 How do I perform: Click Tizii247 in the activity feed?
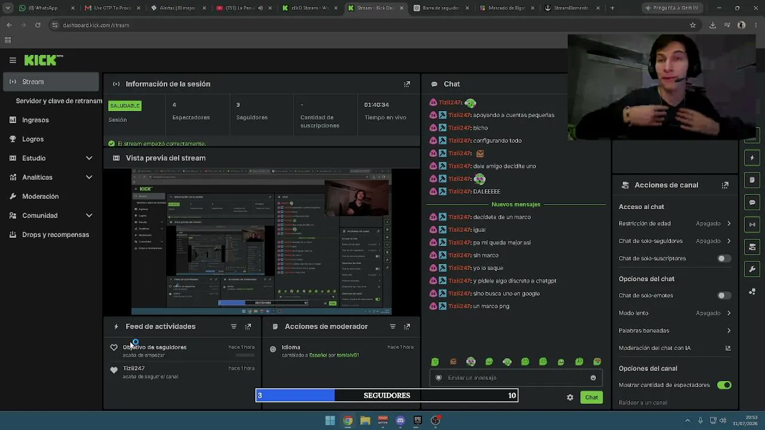[134, 368]
